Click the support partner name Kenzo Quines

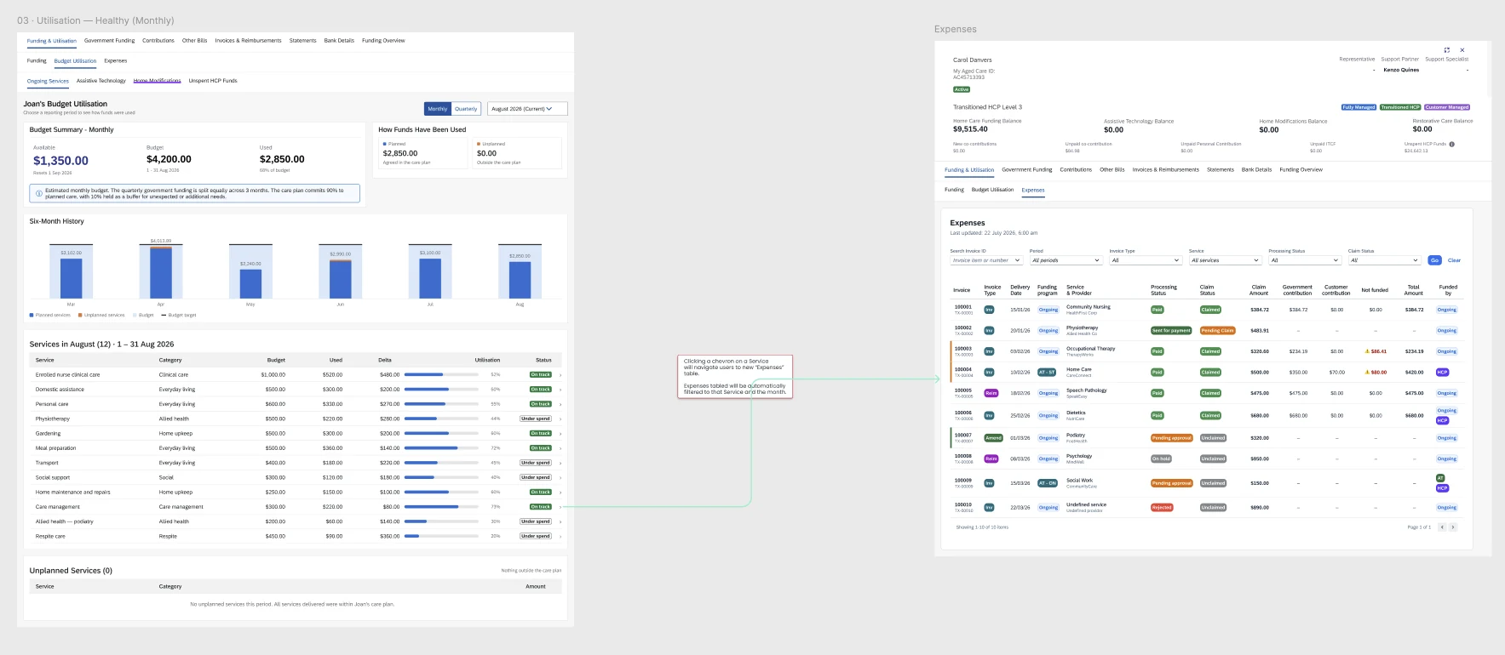1401,70
